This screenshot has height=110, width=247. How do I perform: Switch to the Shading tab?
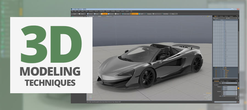pos(222,16)
